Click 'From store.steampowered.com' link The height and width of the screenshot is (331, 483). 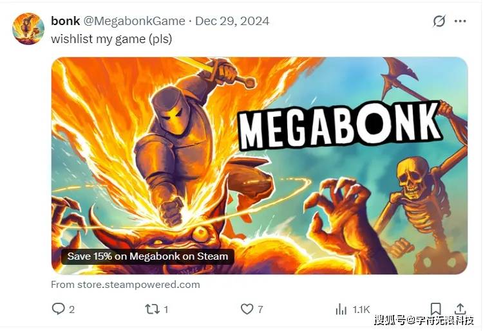tap(126, 285)
